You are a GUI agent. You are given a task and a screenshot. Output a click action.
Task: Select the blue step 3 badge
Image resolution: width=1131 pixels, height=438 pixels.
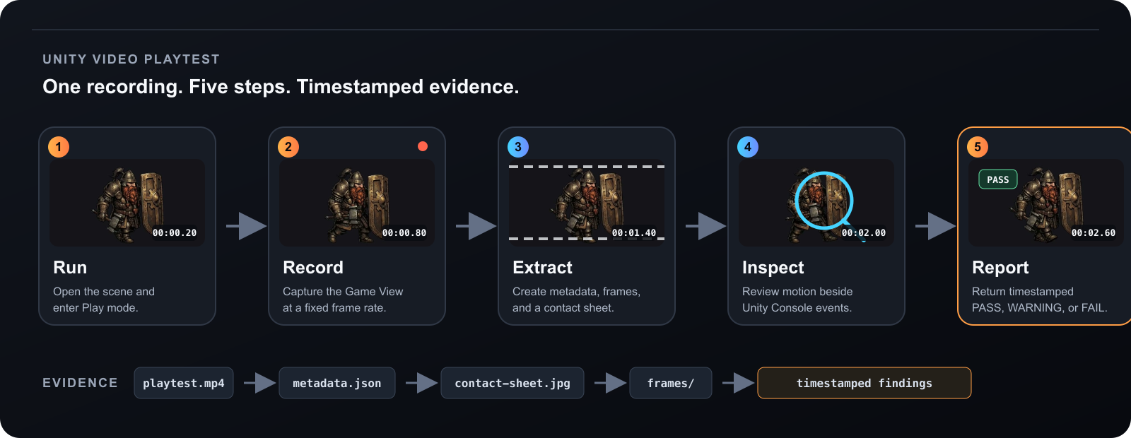[x=518, y=147]
